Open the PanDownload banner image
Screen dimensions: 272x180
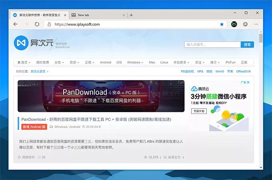tap(101, 96)
